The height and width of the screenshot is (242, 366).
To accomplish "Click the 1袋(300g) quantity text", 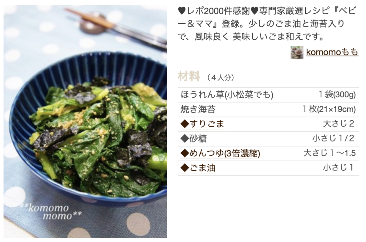I will pos(337,95).
